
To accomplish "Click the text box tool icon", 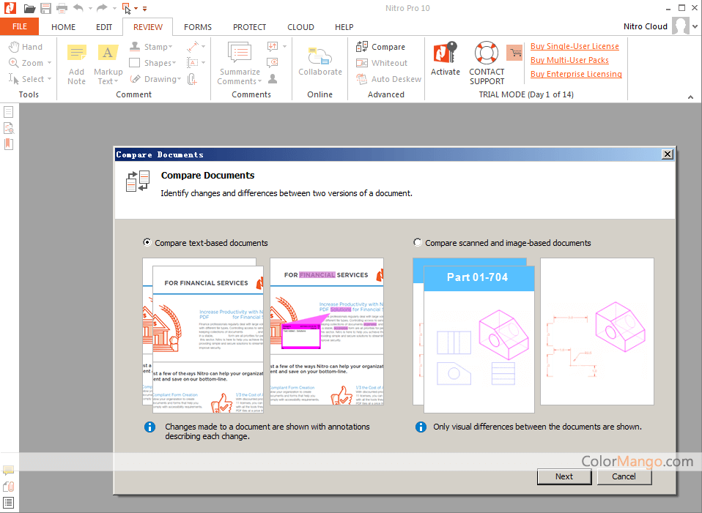I will click(193, 62).
